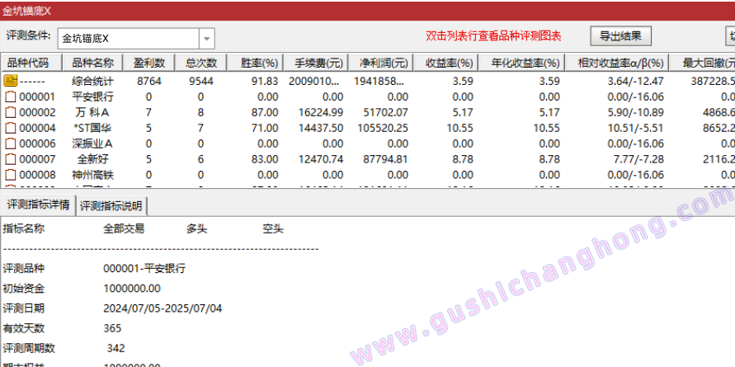Click the 有效天数 value 365
This screenshot has height=367, width=735.
pos(112,328)
